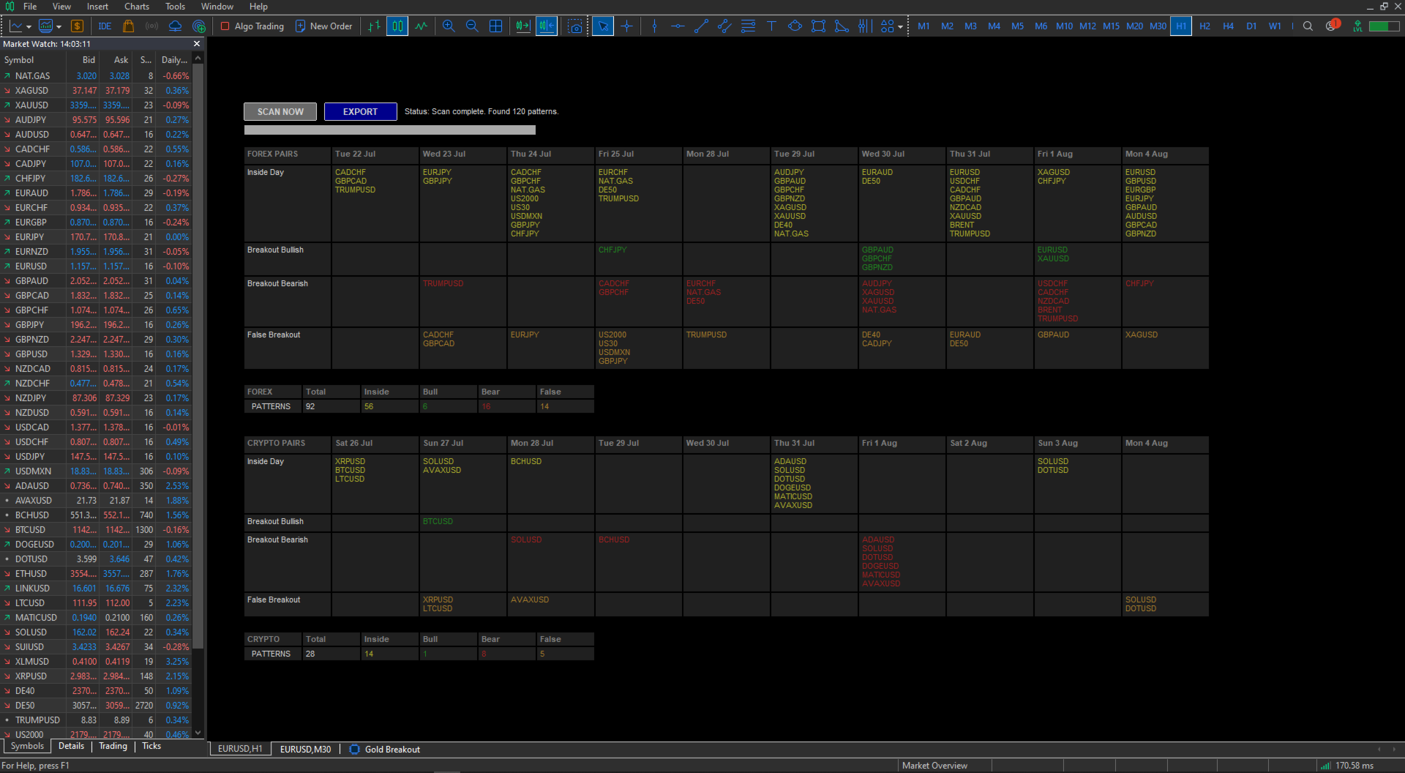1405x773 pixels.
Task: Select the XAUUSD row in Market Watch
Action: coord(97,105)
